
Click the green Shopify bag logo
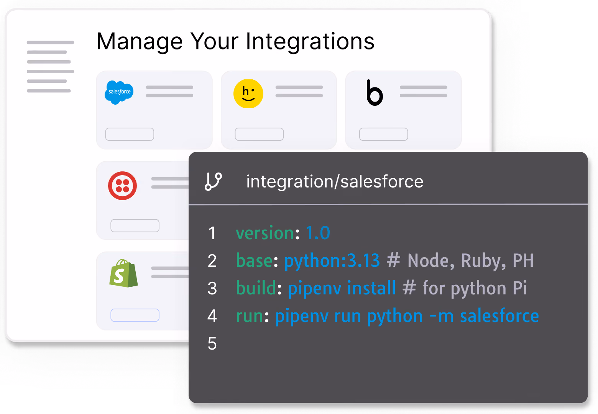(x=123, y=273)
